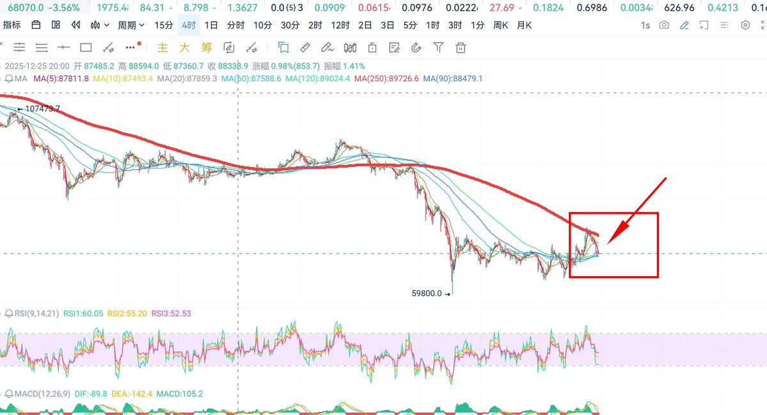Click the 筹 chip distribution button

[x=207, y=47]
